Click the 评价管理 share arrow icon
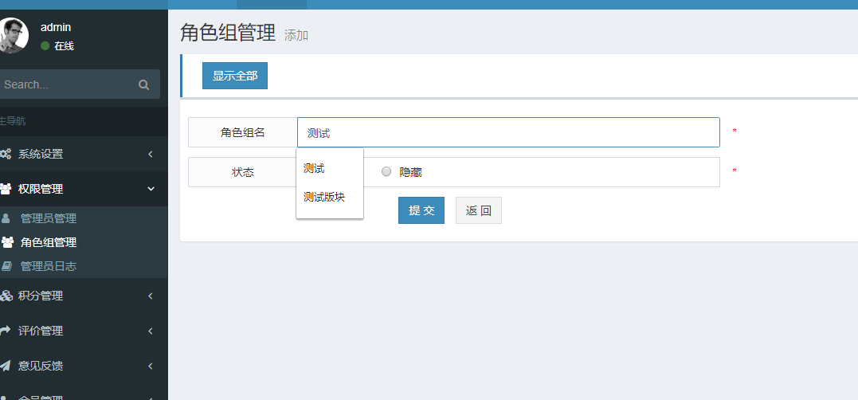The width and height of the screenshot is (858, 400). (6, 331)
